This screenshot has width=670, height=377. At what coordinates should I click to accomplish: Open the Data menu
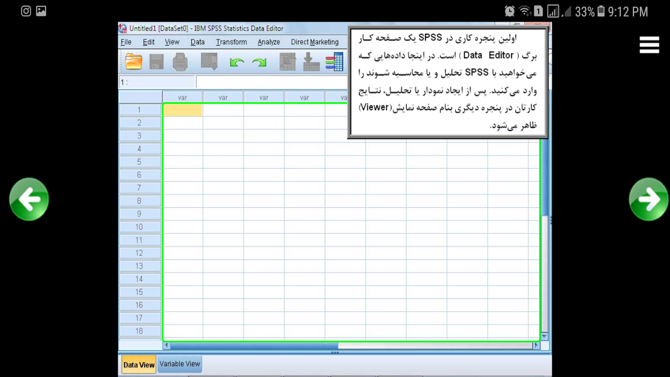click(x=197, y=42)
